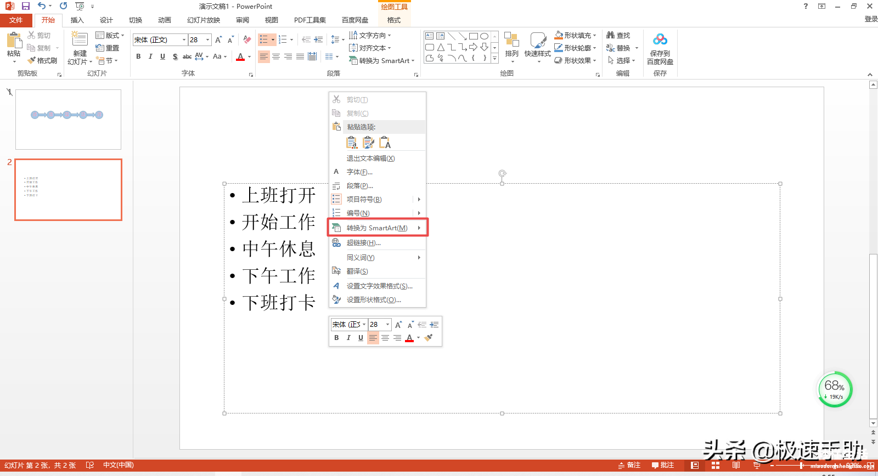
Task: Click the Notes (备注) status button
Action: pyautogui.click(x=629, y=465)
